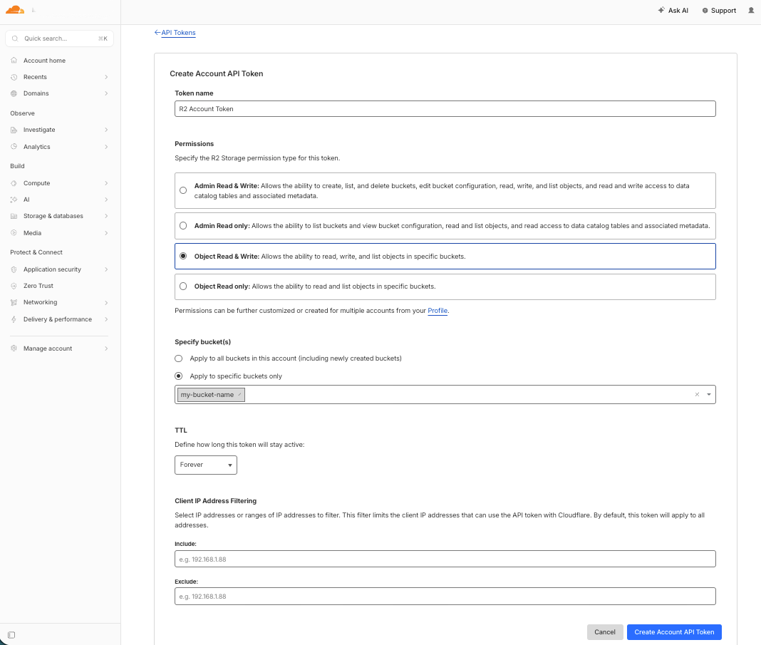Click the Application security shield icon
Image resolution: width=761 pixels, height=645 pixels.
click(14, 269)
